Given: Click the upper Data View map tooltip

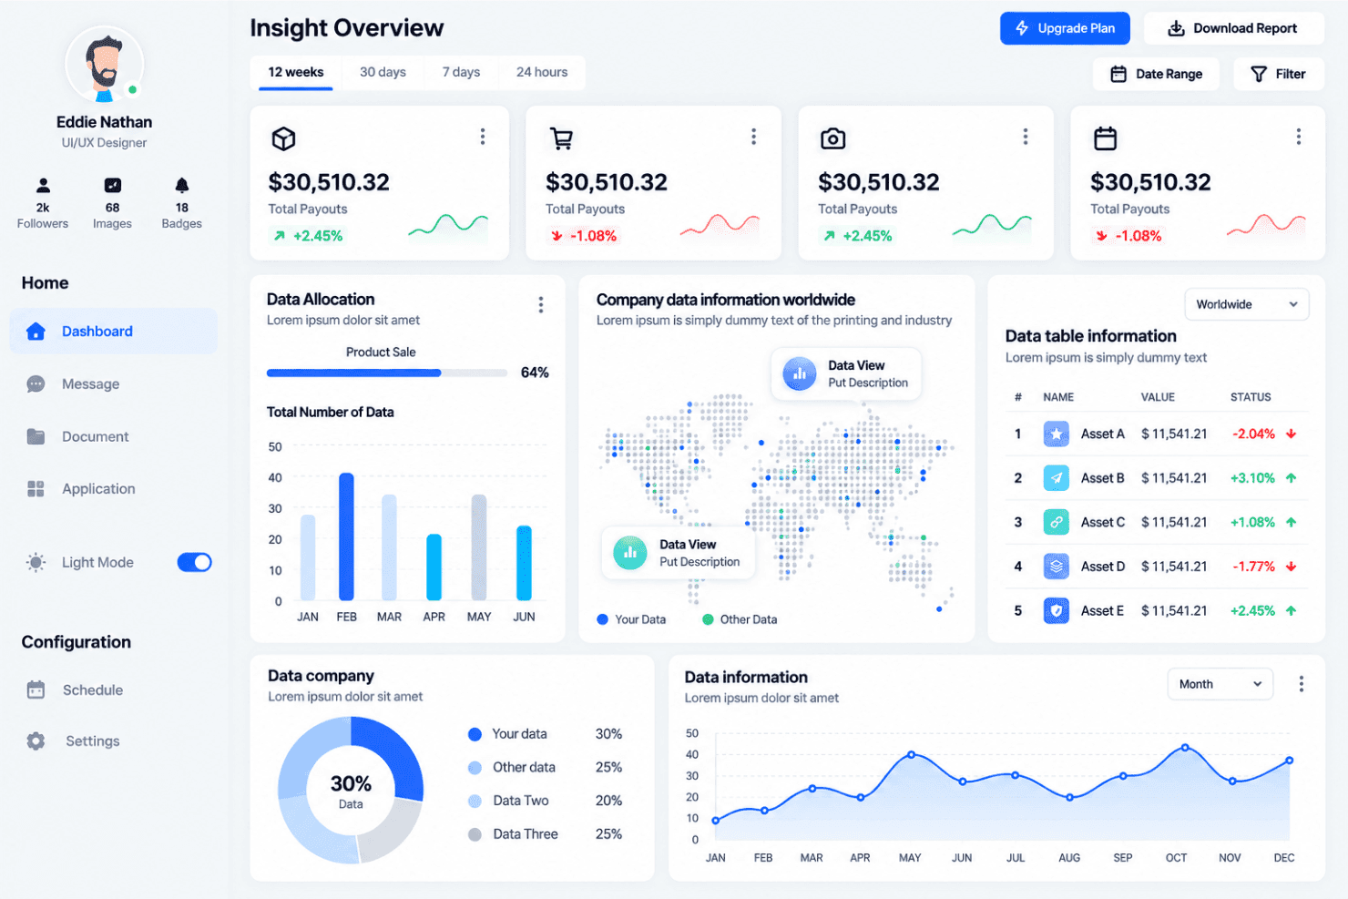Looking at the screenshot, I should 846,373.
